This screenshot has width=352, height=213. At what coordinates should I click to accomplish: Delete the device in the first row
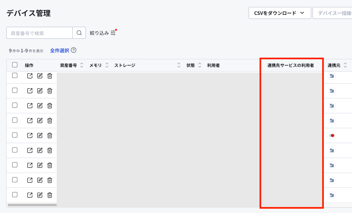[50, 76]
